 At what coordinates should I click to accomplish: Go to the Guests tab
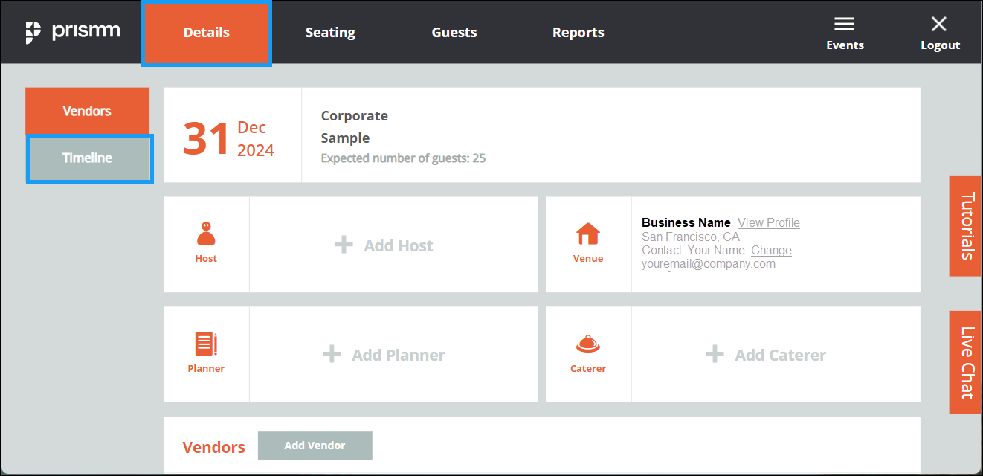[454, 33]
